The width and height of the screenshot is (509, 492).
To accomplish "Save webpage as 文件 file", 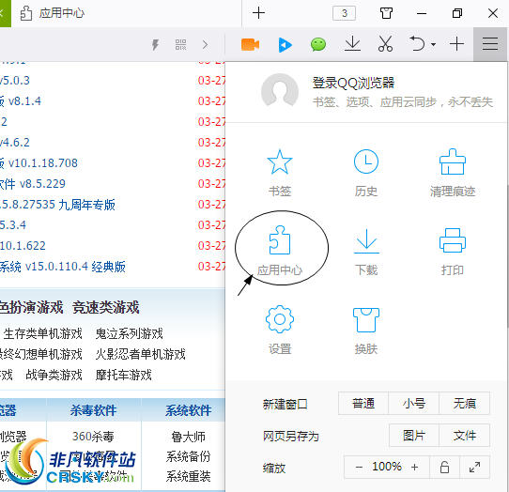I will (x=465, y=436).
